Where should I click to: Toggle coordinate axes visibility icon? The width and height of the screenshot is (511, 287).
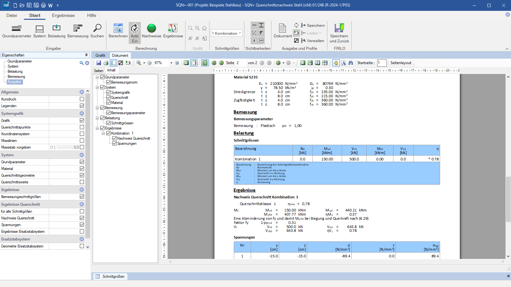[254, 33]
